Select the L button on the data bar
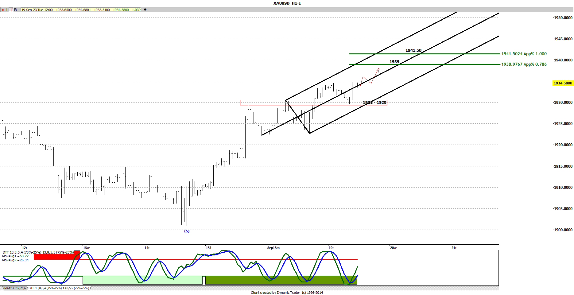The image size is (574, 295). (x=6, y=10)
